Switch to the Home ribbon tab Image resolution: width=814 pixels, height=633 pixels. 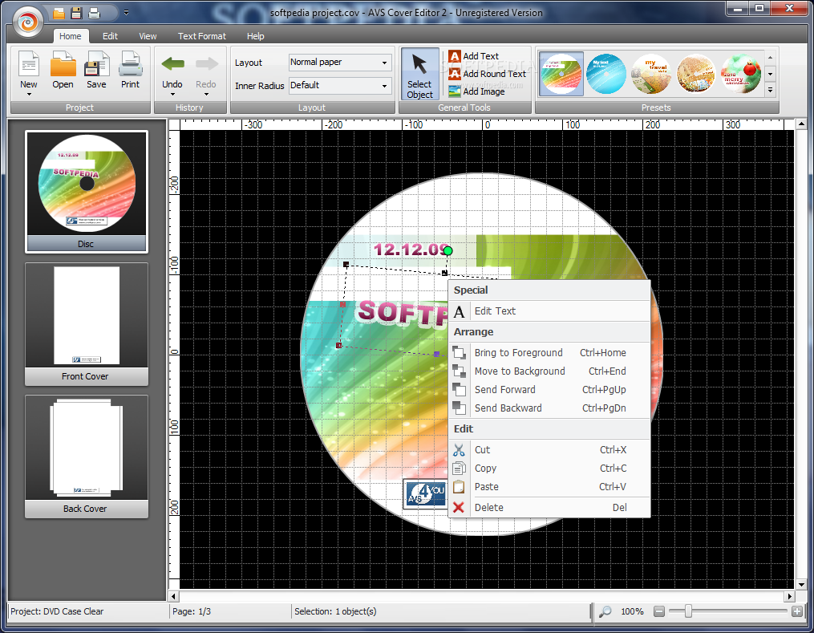tap(70, 36)
